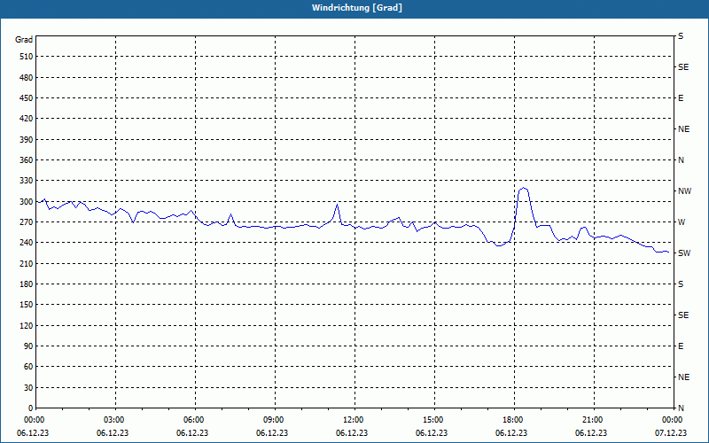Click the wind direction peak just after 18:00
The image size is (709, 443).
[x=524, y=188]
